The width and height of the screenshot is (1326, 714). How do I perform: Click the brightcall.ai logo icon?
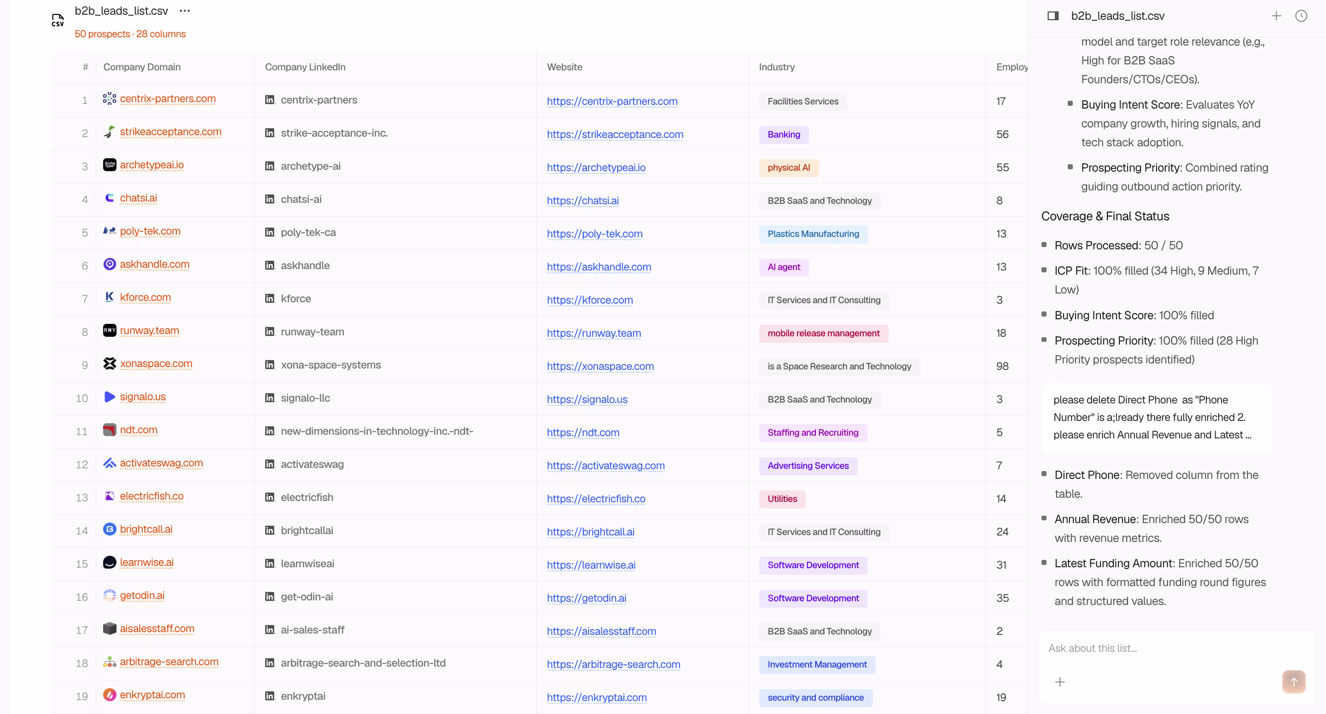click(x=109, y=530)
